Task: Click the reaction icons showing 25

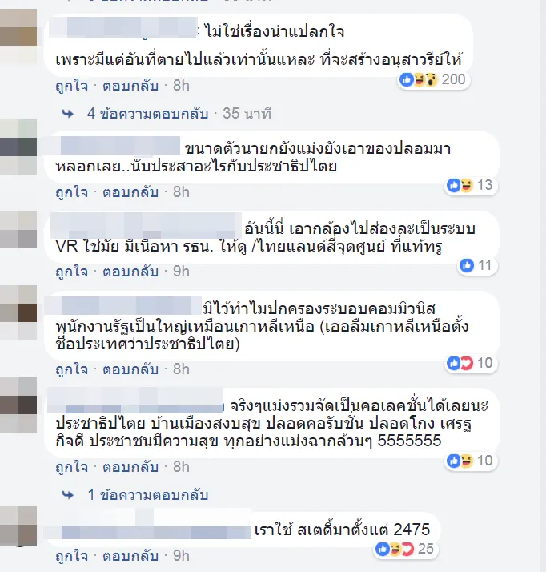Action: 405,549
